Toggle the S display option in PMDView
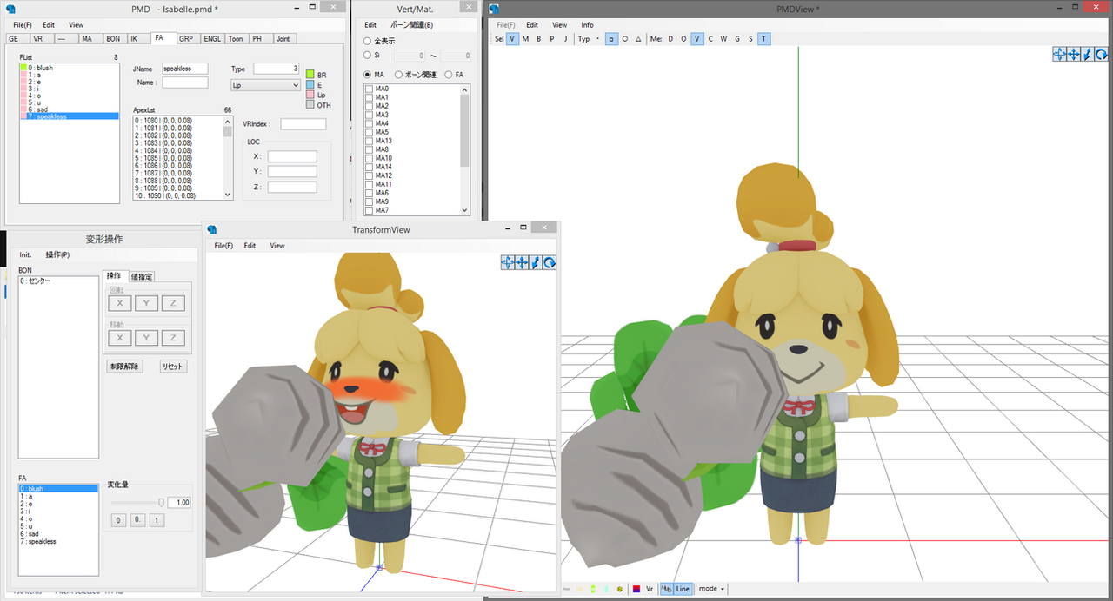 tap(750, 39)
